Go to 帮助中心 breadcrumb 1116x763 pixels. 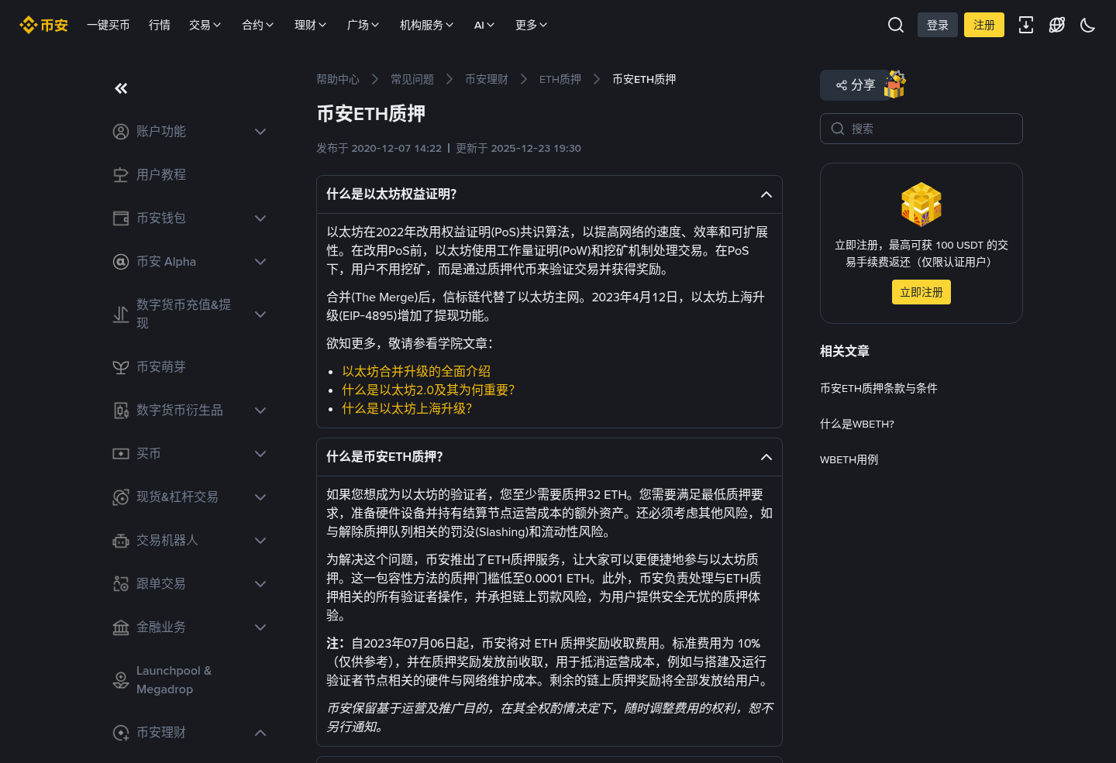tap(338, 79)
